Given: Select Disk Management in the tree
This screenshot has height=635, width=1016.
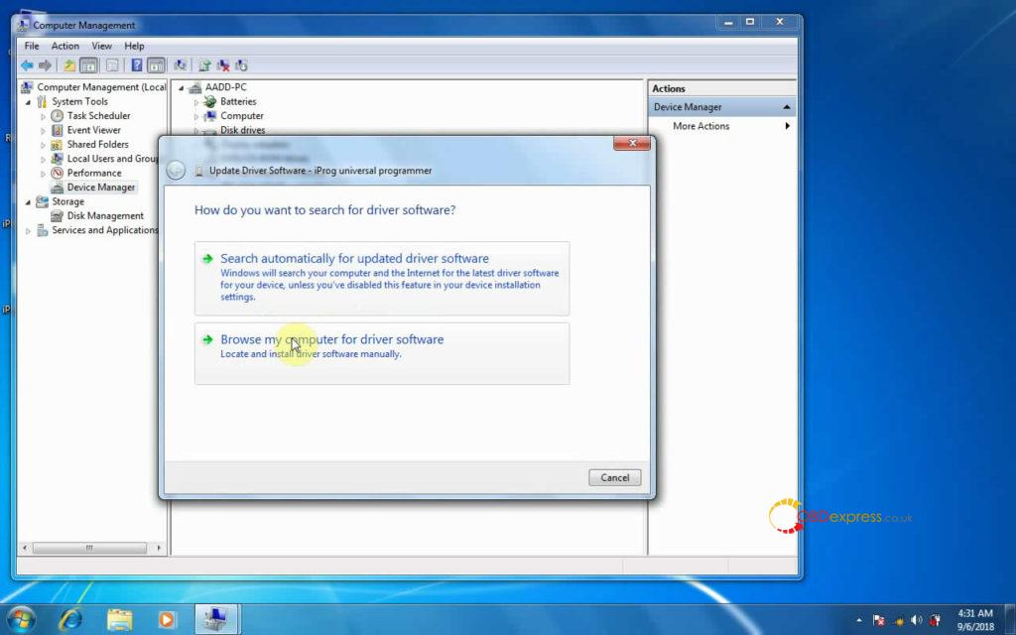Looking at the screenshot, I should click(x=105, y=215).
